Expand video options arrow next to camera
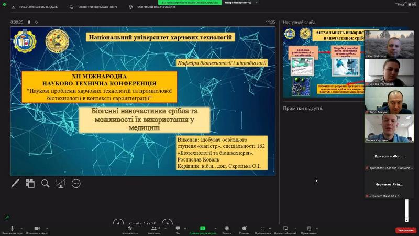The height and width of the screenshot is (236, 419). coord(47,227)
